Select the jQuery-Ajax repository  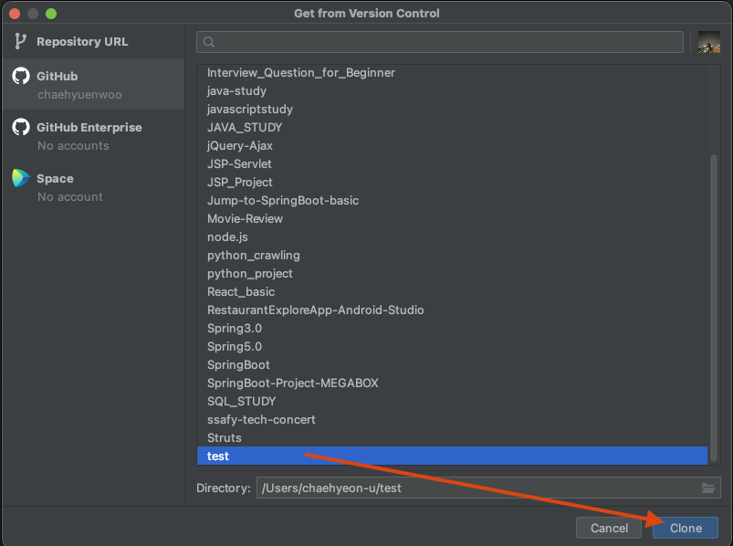pos(452,145)
